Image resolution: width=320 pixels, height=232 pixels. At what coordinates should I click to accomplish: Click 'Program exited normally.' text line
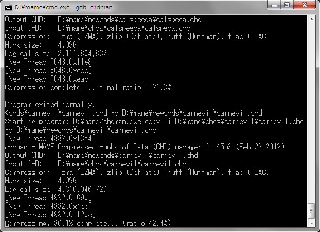click(x=50, y=104)
